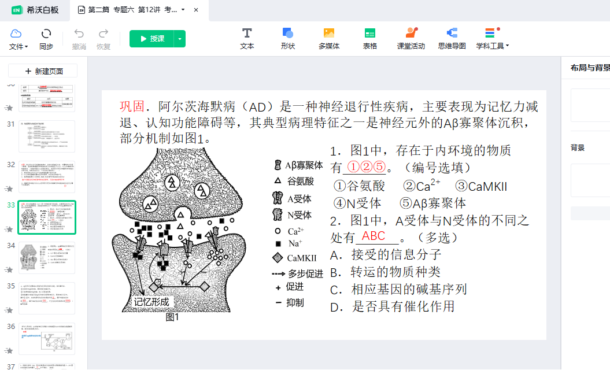Open the 形状 shapes tool
Image resolution: width=610 pixels, height=370 pixels.
coord(288,39)
